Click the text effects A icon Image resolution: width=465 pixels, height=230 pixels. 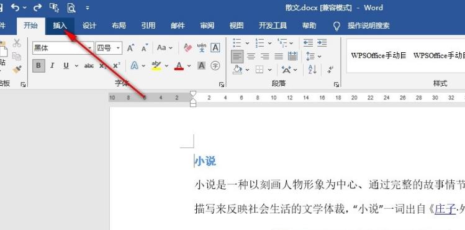134,66
